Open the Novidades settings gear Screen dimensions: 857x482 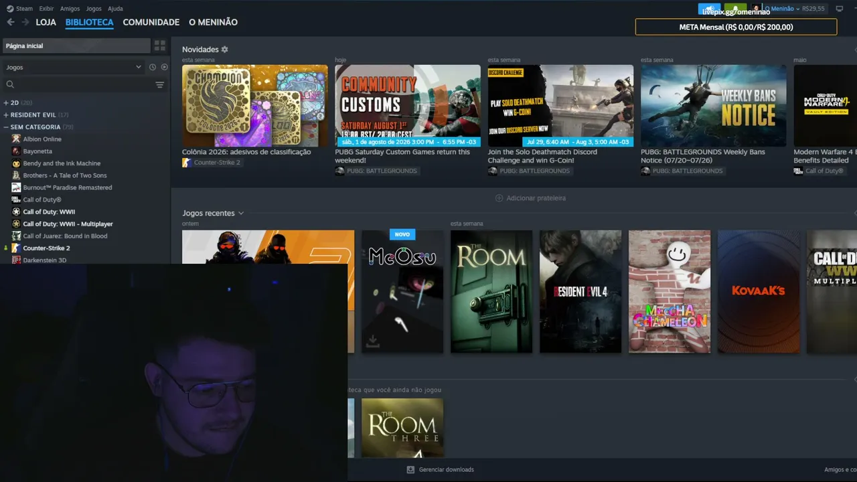[x=225, y=50]
